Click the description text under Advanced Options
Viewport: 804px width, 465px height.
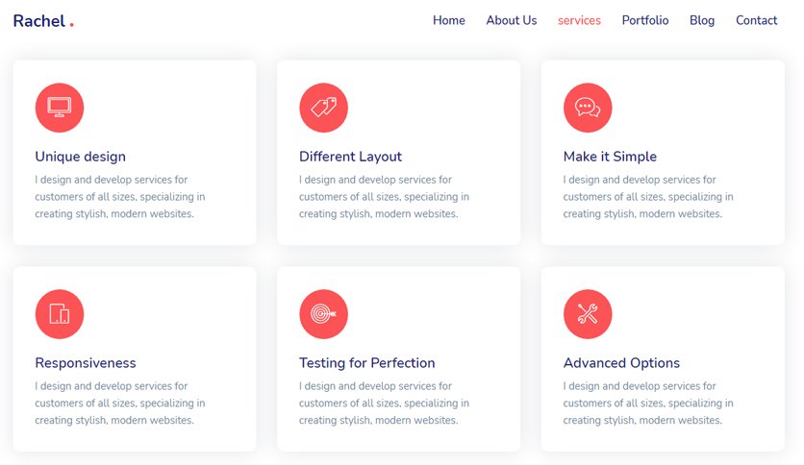[648, 404]
